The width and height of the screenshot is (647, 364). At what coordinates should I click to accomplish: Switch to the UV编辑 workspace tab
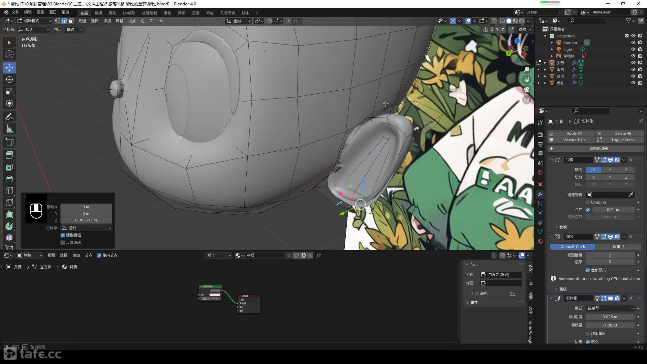click(129, 13)
